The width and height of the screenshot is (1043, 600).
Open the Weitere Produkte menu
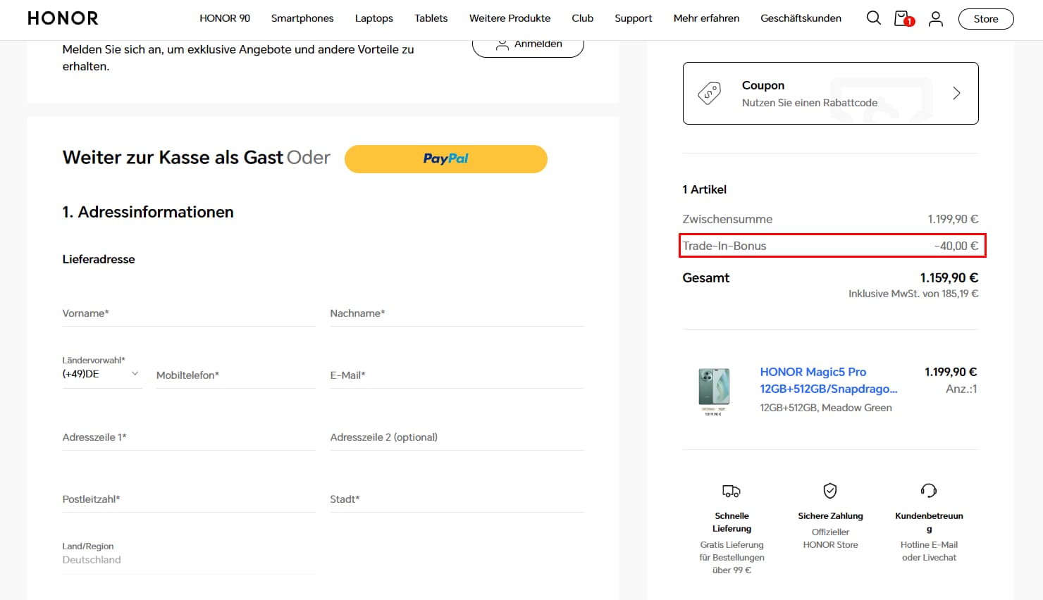click(x=510, y=18)
